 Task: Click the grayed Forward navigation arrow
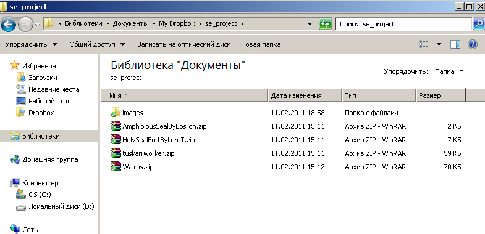click(26, 25)
